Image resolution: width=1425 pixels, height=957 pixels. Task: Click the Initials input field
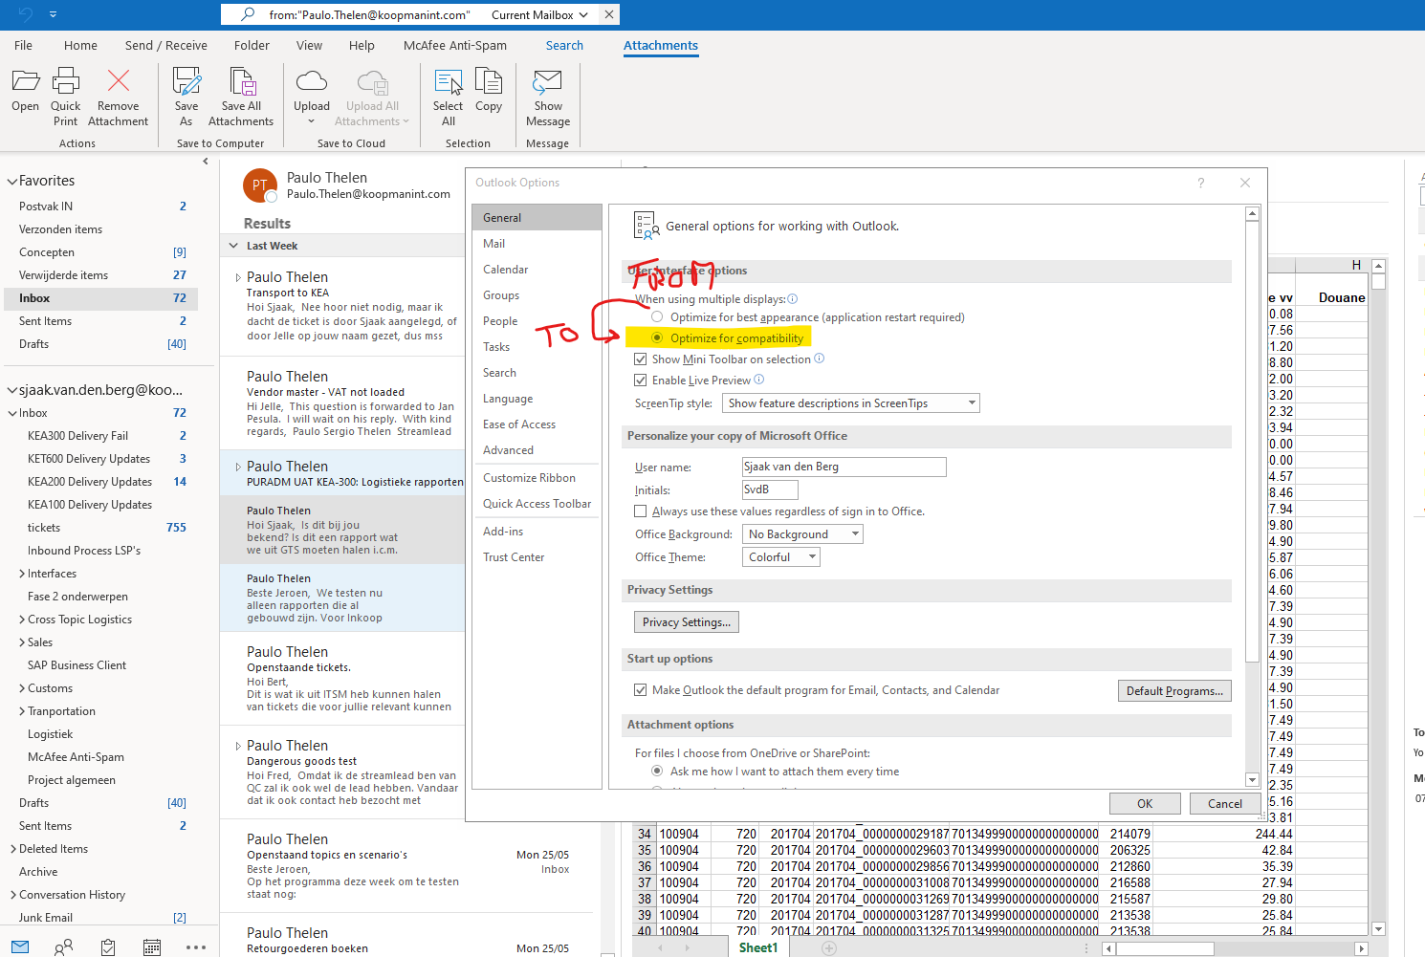pos(770,489)
